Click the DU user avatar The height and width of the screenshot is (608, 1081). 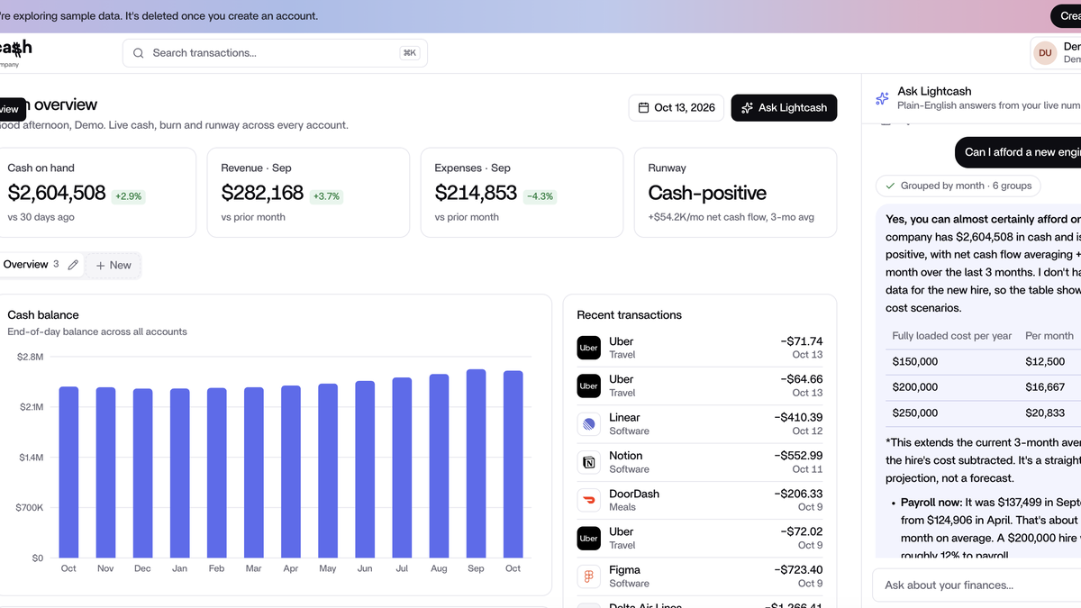click(1045, 53)
